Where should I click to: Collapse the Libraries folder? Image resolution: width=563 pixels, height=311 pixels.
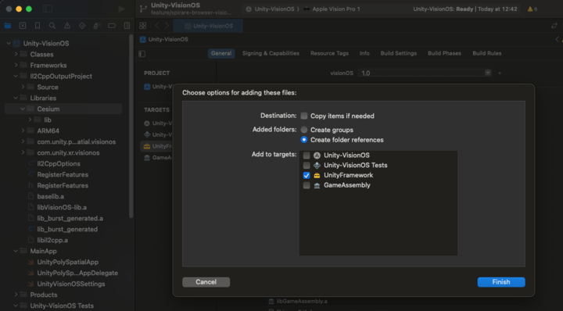[x=16, y=98]
